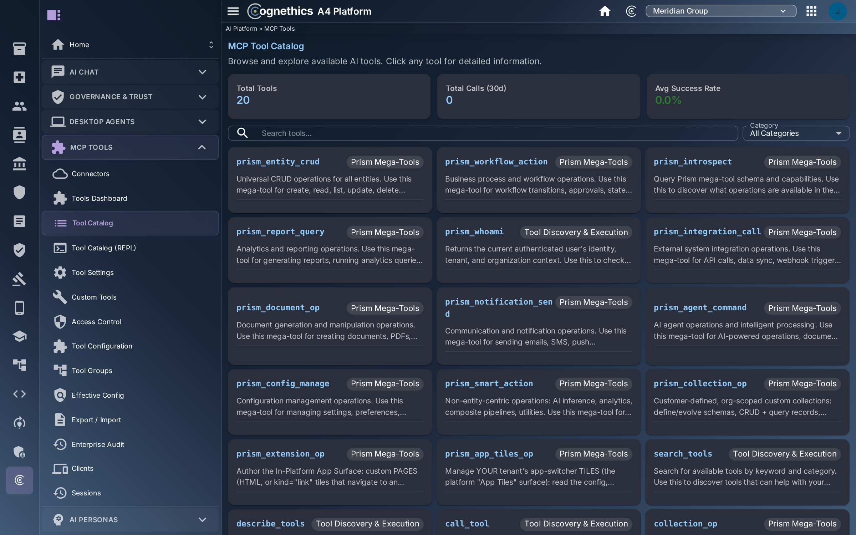Image resolution: width=856 pixels, height=535 pixels.
Task: Open the prism_config_manage tool link
Action: [283, 383]
